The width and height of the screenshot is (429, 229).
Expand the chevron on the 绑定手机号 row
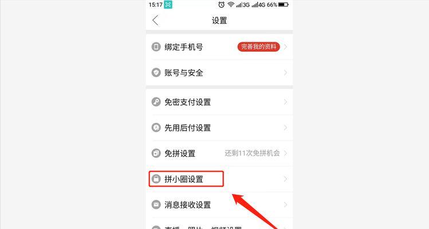[x=285, y=47]
